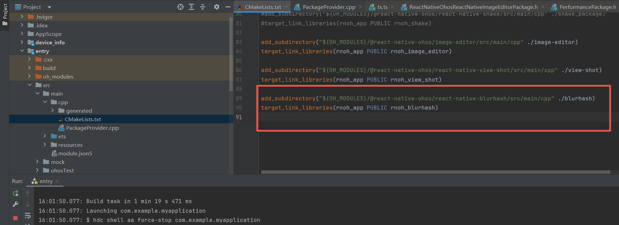The height and width of the screenshot is (225, 619).
Task: Select PackageProvider.cpp in the project tree
Action: (x=121, y=128)
